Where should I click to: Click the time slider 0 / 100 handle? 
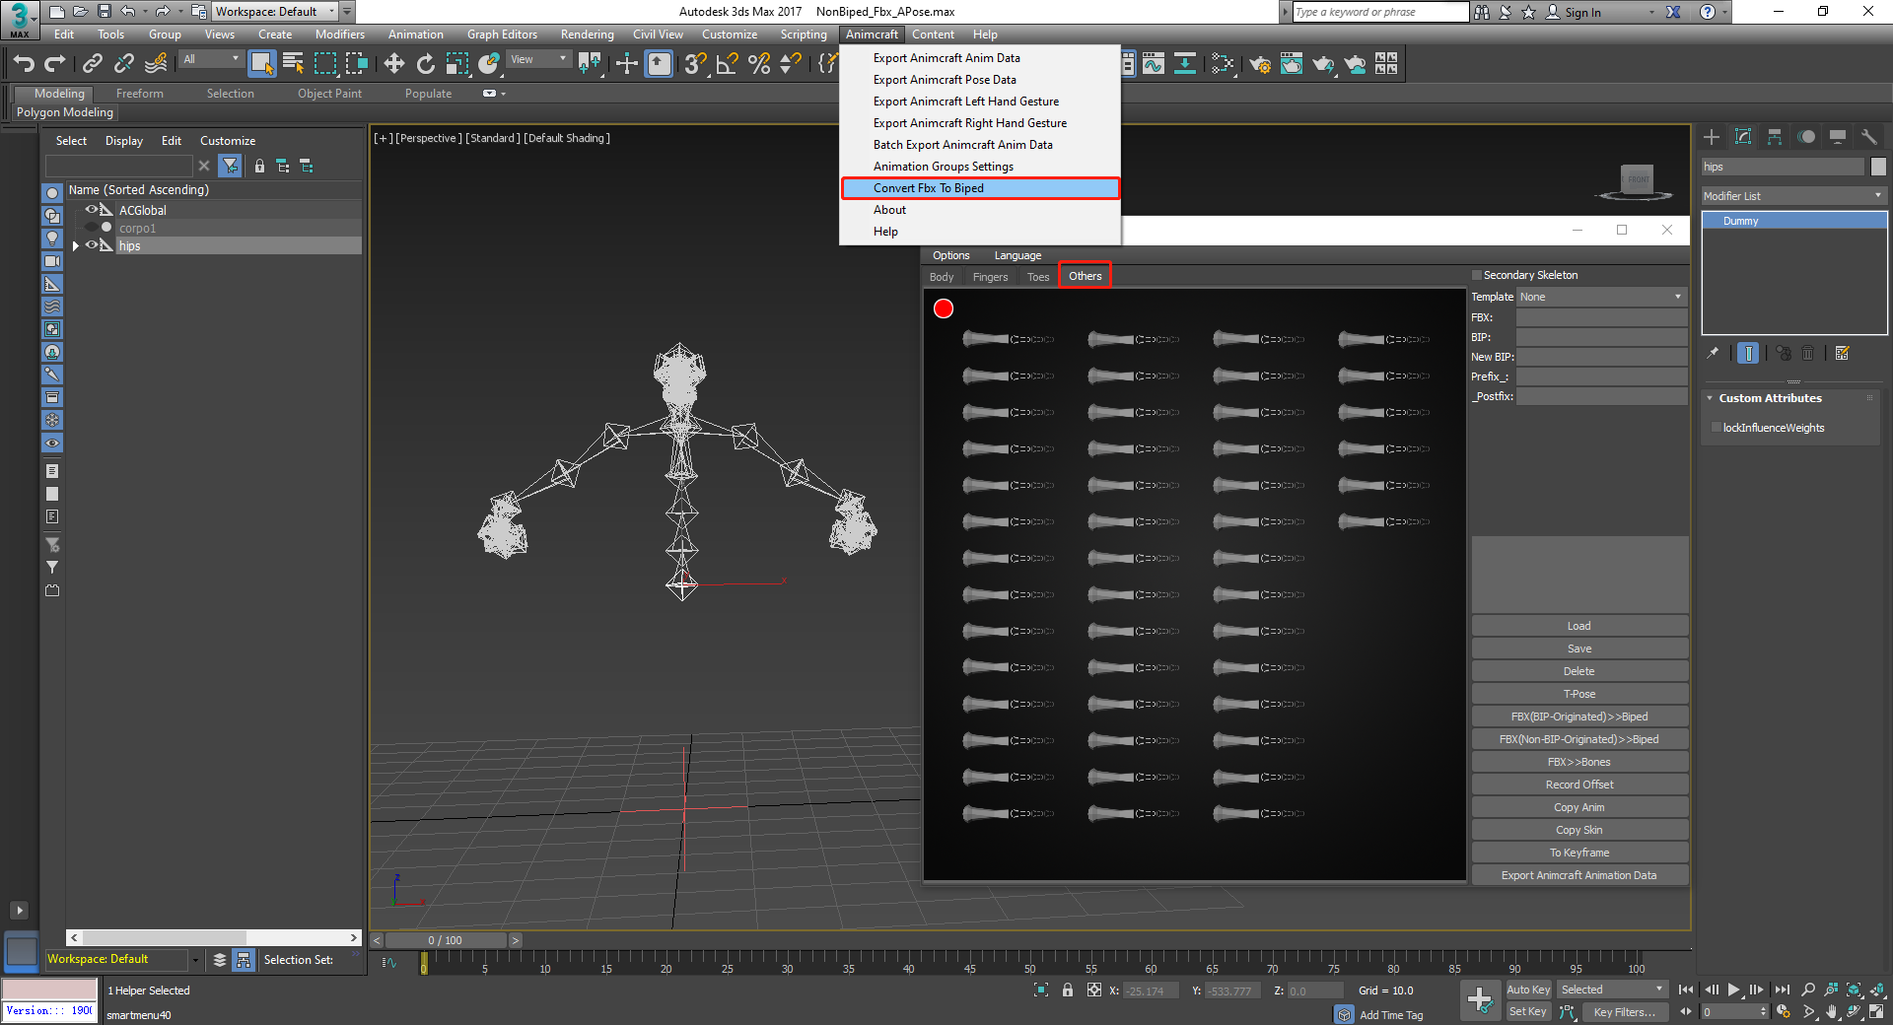(445, 940)
